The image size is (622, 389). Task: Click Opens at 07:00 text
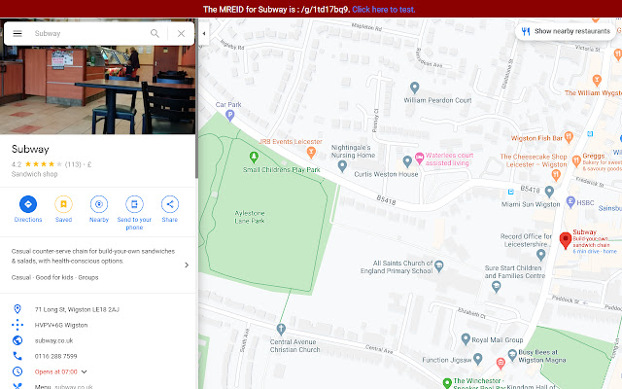tap(56, 371)
